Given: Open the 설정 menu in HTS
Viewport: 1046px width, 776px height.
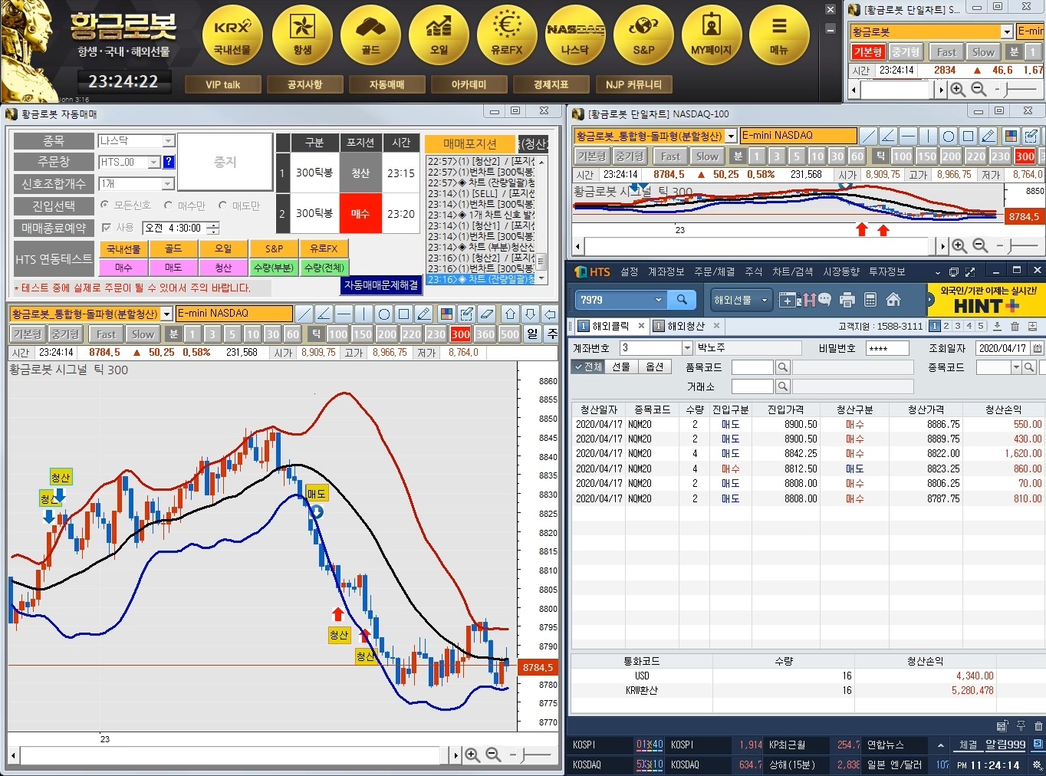Looking at the screenshot, I should [x=630, y=271].
